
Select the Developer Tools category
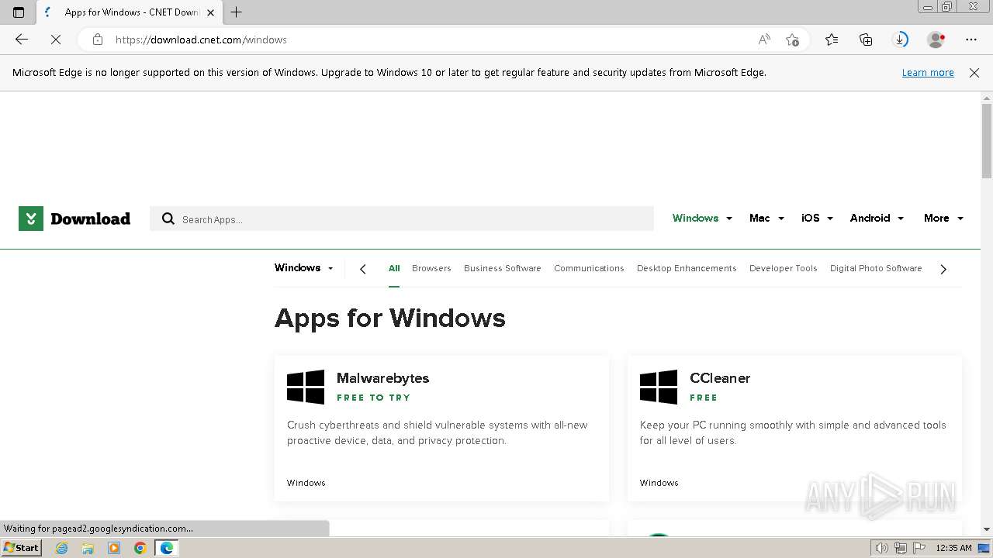click(x=784, y=268)
